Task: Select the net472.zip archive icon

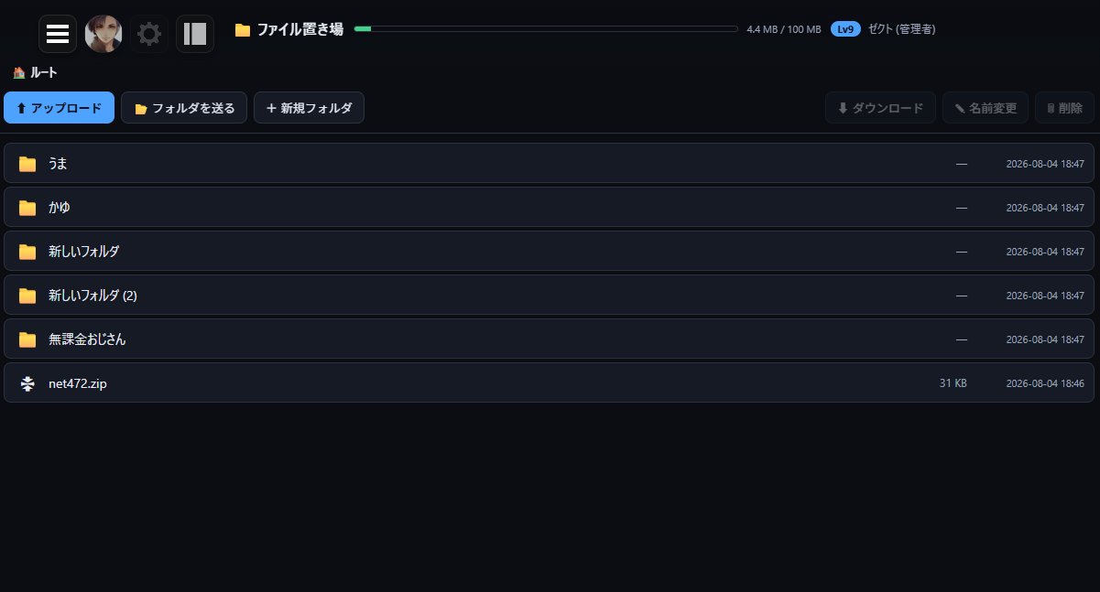Action: 27,383
